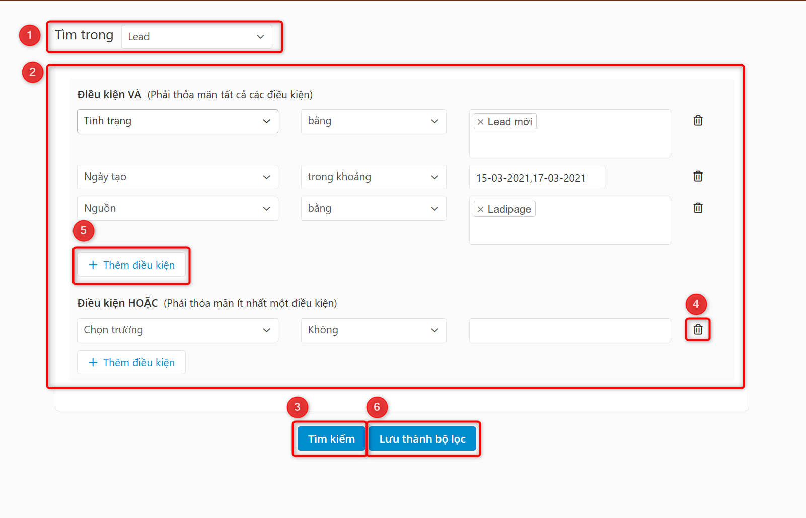Add a condition to the HOẶC group
This screenshot has height=518, width=806.
coord(131,363)
